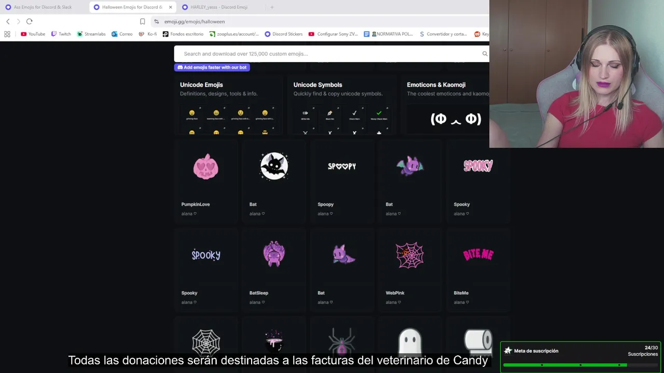Select the white spiderweb emoji
Viewport: 664px width, 373px height.
206,342
